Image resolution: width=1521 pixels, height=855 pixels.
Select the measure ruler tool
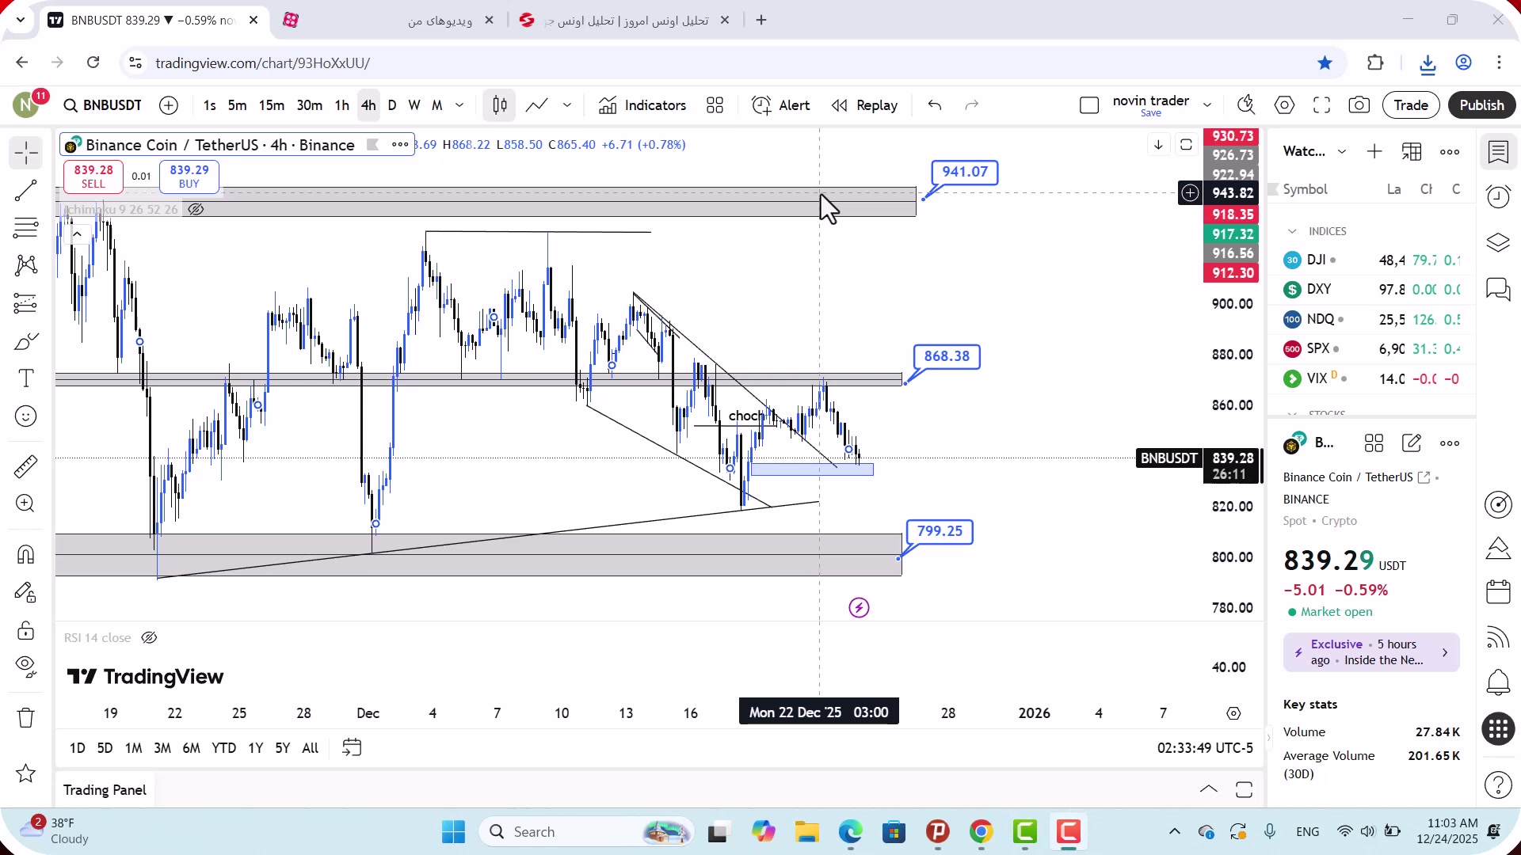tap(26, 466)
